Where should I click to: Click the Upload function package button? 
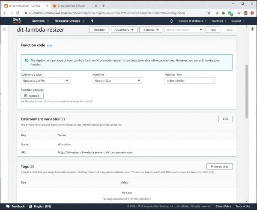[32, 96]
